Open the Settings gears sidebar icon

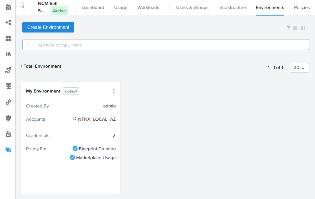pos(8,102)
